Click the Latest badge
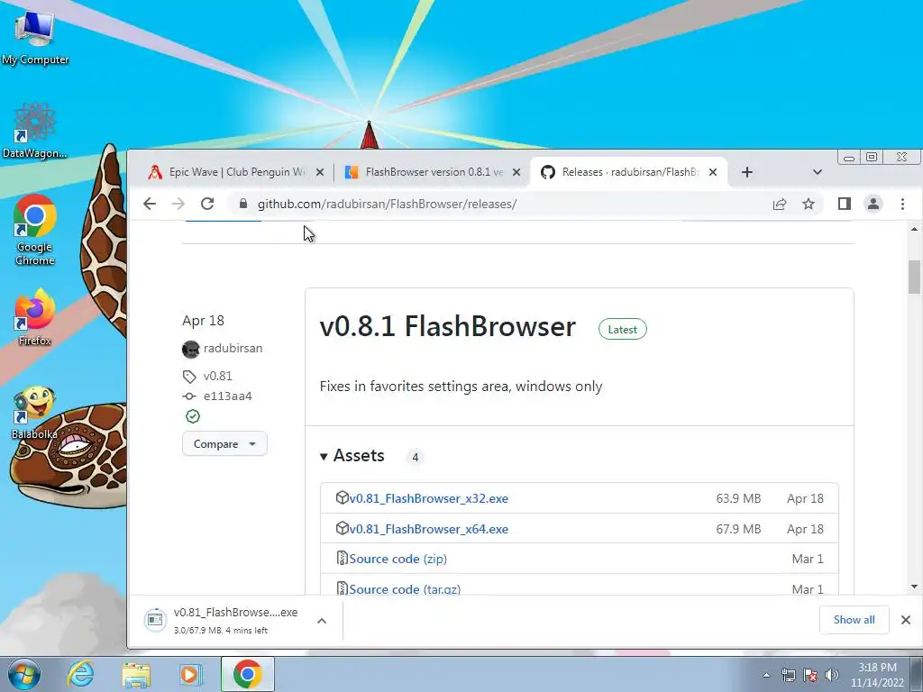 622,330
